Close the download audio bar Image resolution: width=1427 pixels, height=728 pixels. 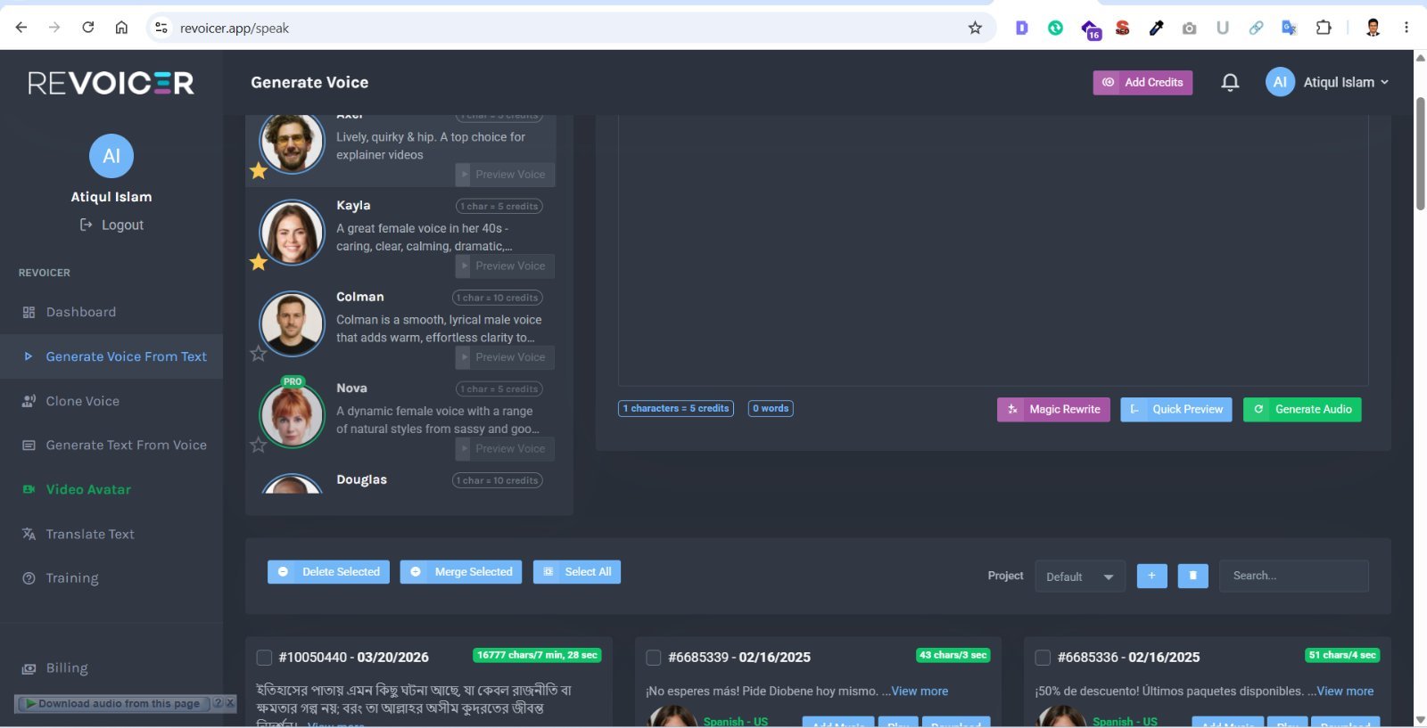[x=229, y=703]
